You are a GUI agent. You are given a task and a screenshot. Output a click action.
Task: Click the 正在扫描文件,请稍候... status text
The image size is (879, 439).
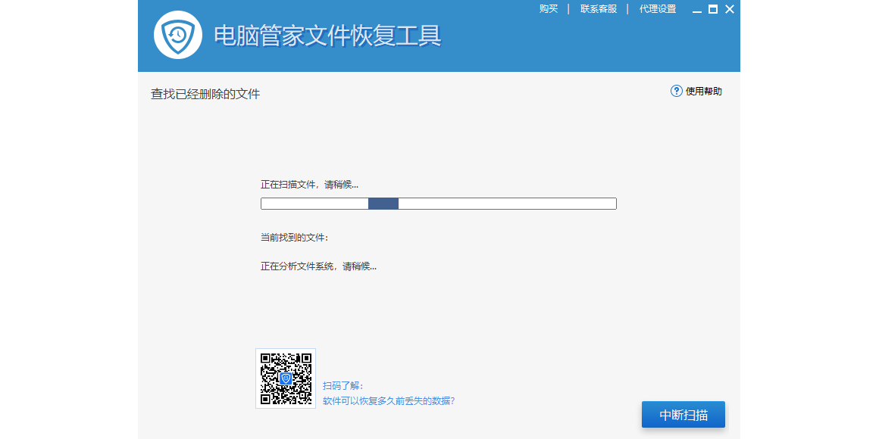point(309,185)
